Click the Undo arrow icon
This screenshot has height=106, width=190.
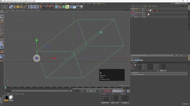click(x=3, y=7)
